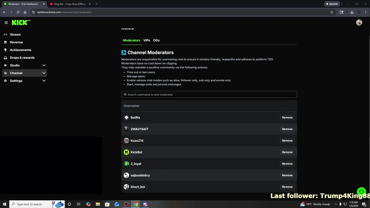This screenshot has height=208, width=370.
Task: Bookmark this page with the star icon
Action: point(332,12)
